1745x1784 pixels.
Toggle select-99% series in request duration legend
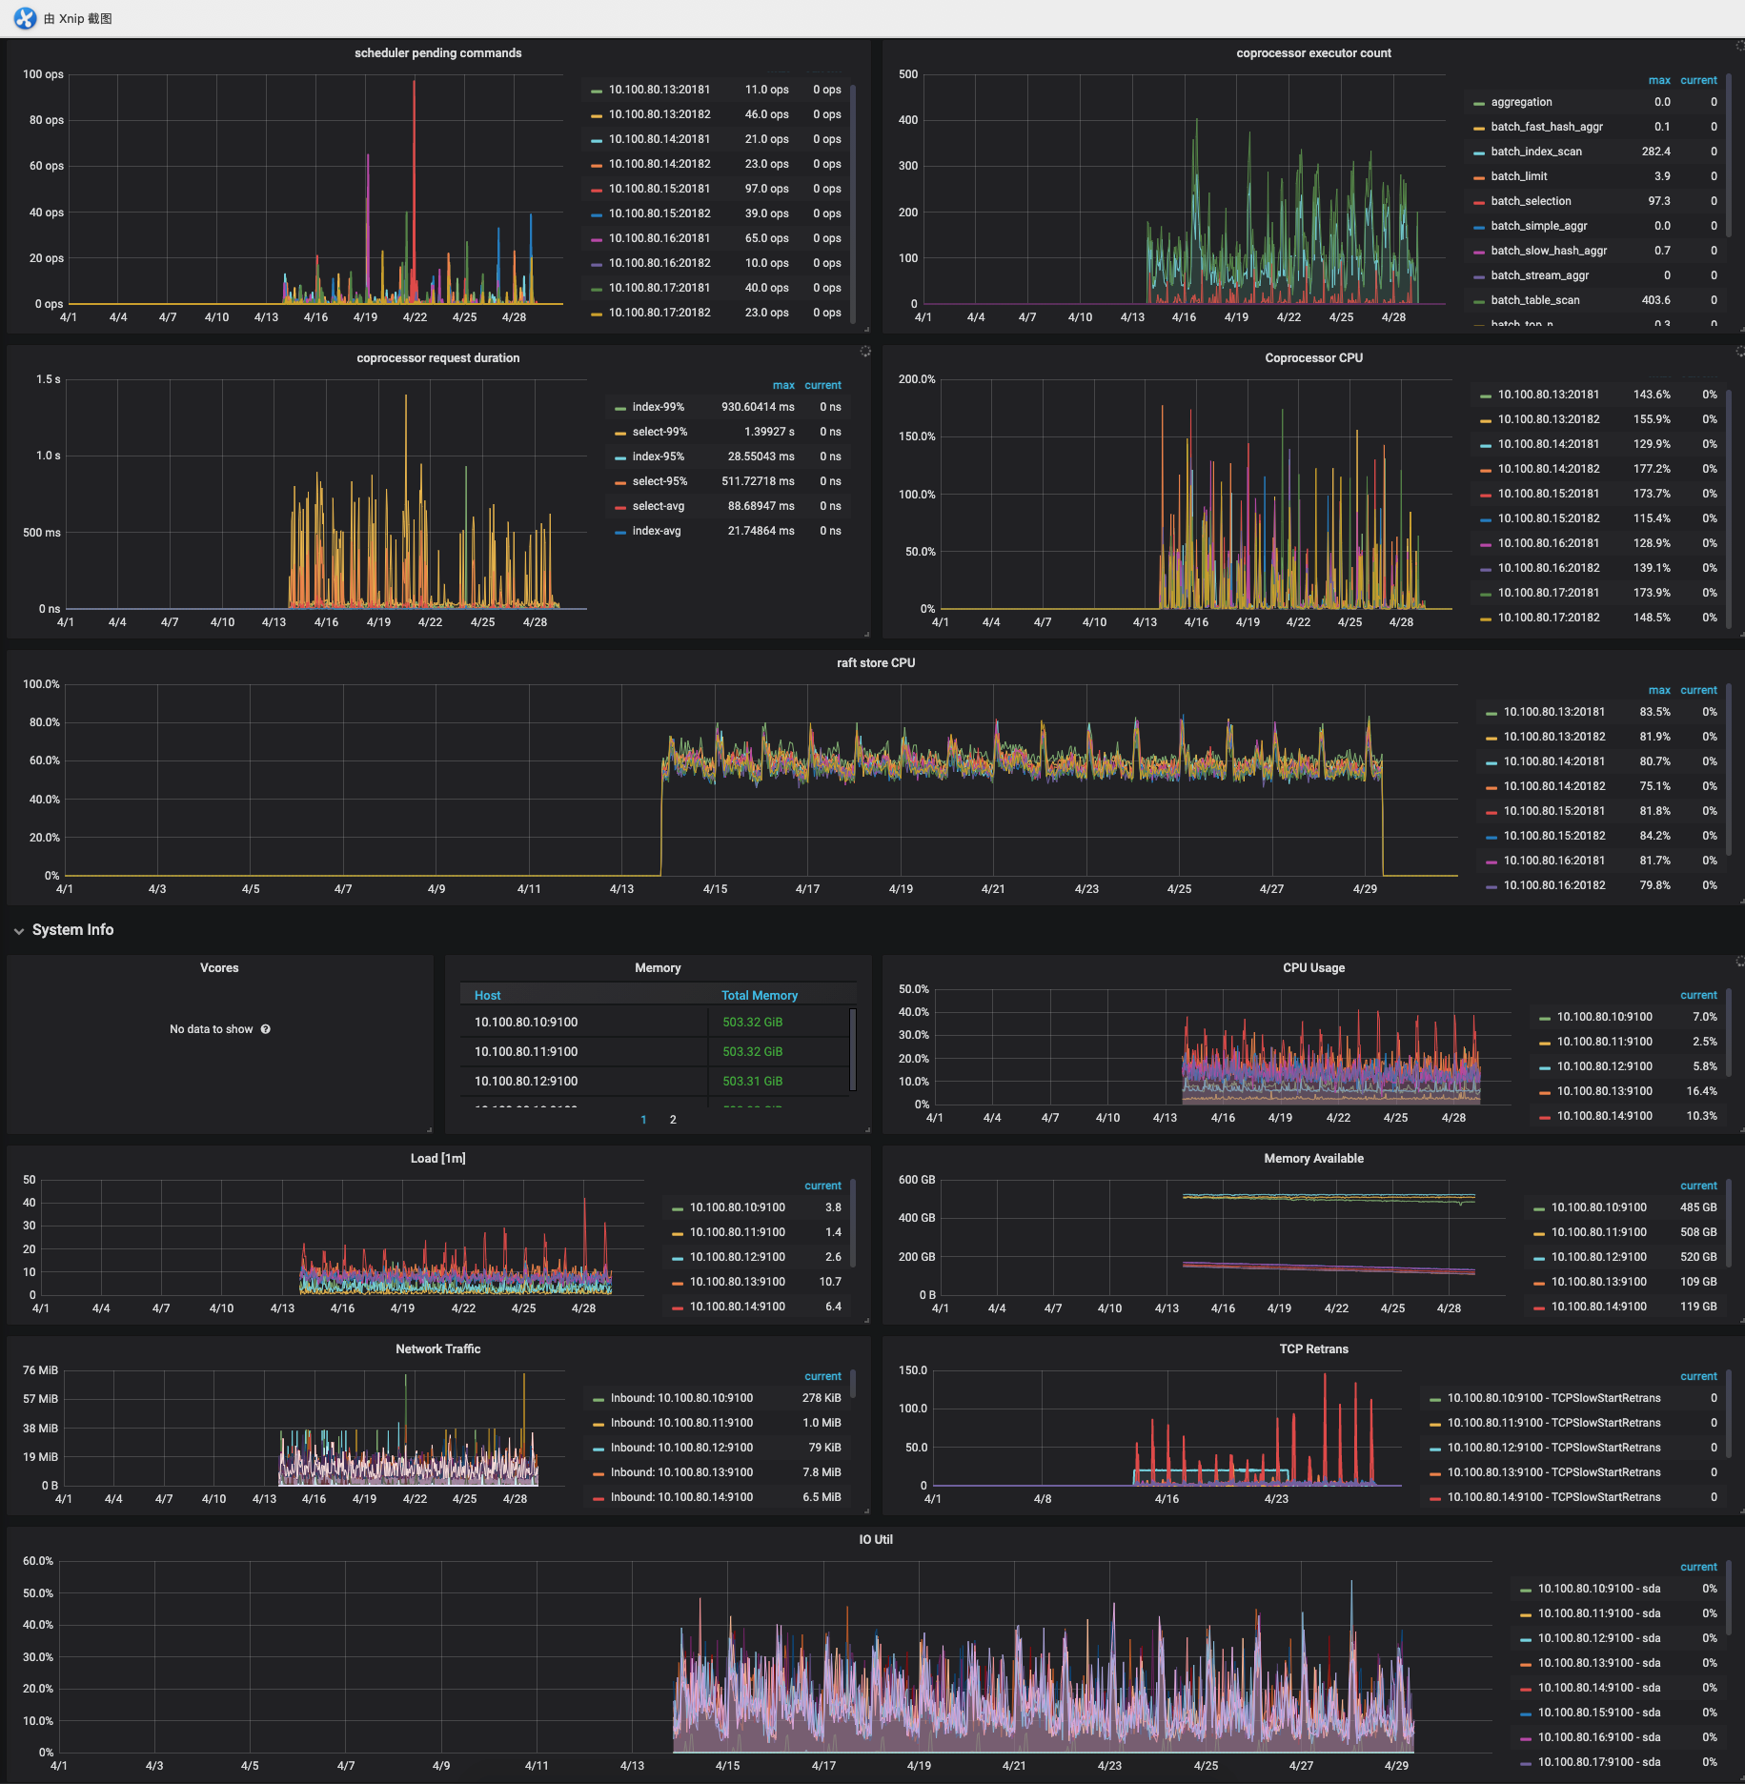(659, 432)
